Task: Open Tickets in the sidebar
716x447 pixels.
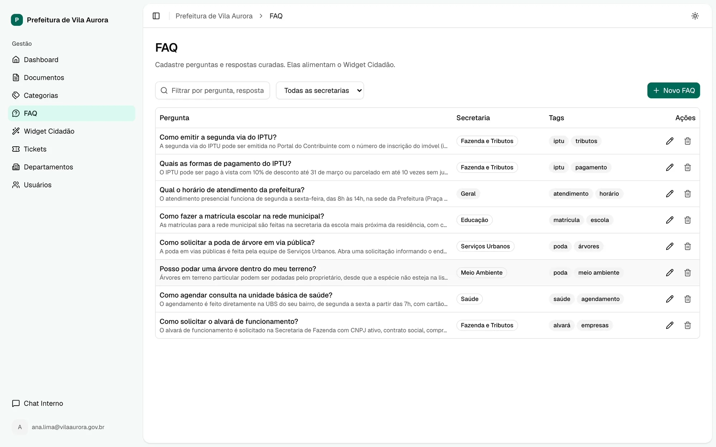Action: point(72,149)
